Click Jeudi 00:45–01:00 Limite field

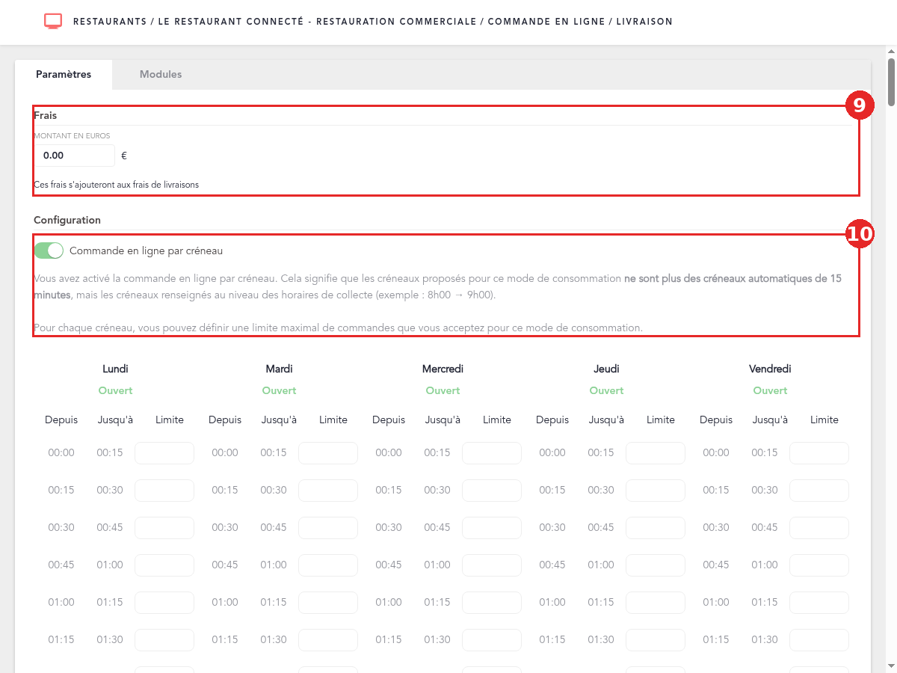(x=656, y=565)
